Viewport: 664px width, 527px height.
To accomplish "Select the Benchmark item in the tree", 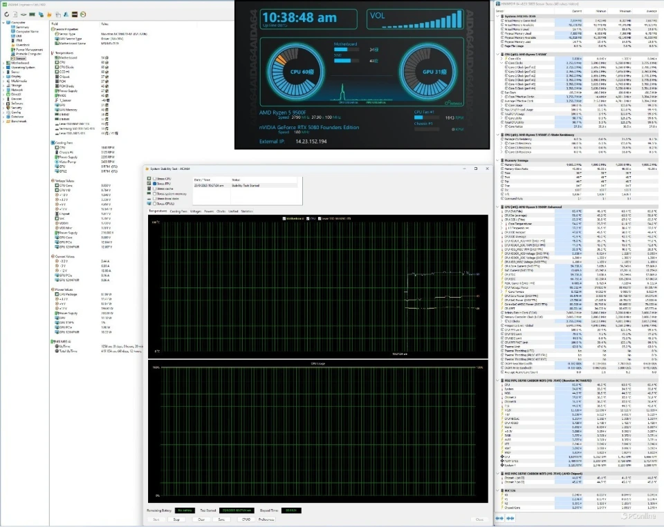I will (x=19, y=120).
